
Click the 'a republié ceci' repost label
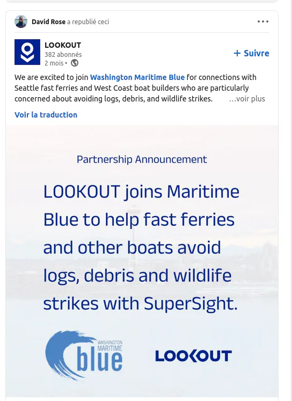[x=88, y=21]
